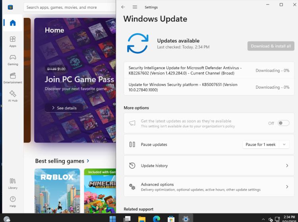Click the Last checked: Today, 2:34 PM text
298x222 pixels.
183,47
